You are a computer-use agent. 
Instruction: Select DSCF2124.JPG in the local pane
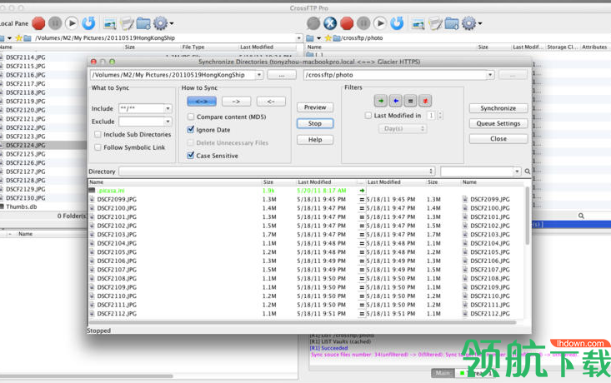(26, 145)
